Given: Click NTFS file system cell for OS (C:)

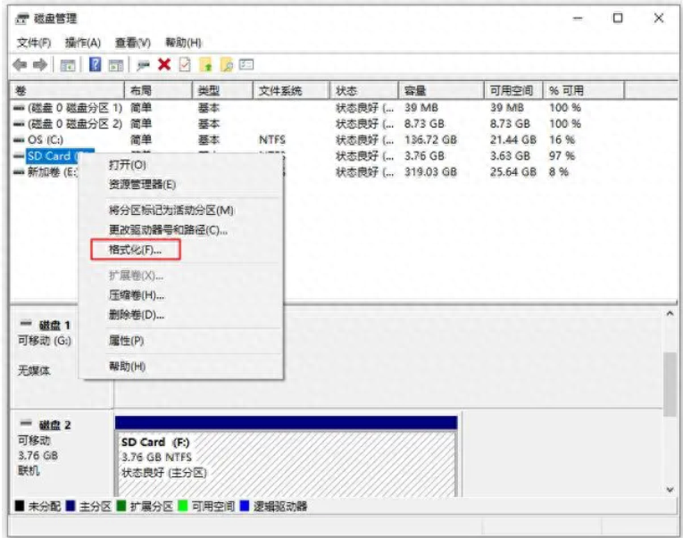Looking at the screenshot, I should coord(272,140).
